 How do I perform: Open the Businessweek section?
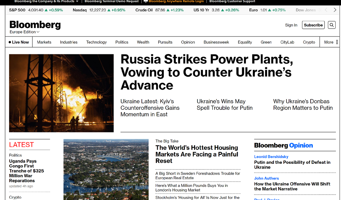216,42
